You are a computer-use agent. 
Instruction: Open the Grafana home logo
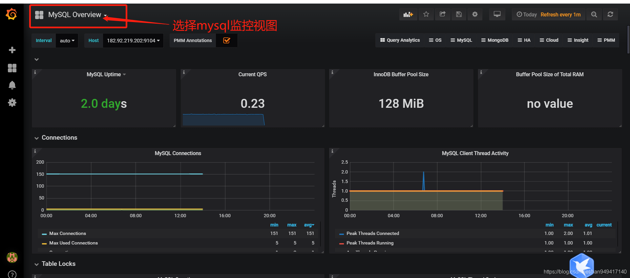point(11,14)
